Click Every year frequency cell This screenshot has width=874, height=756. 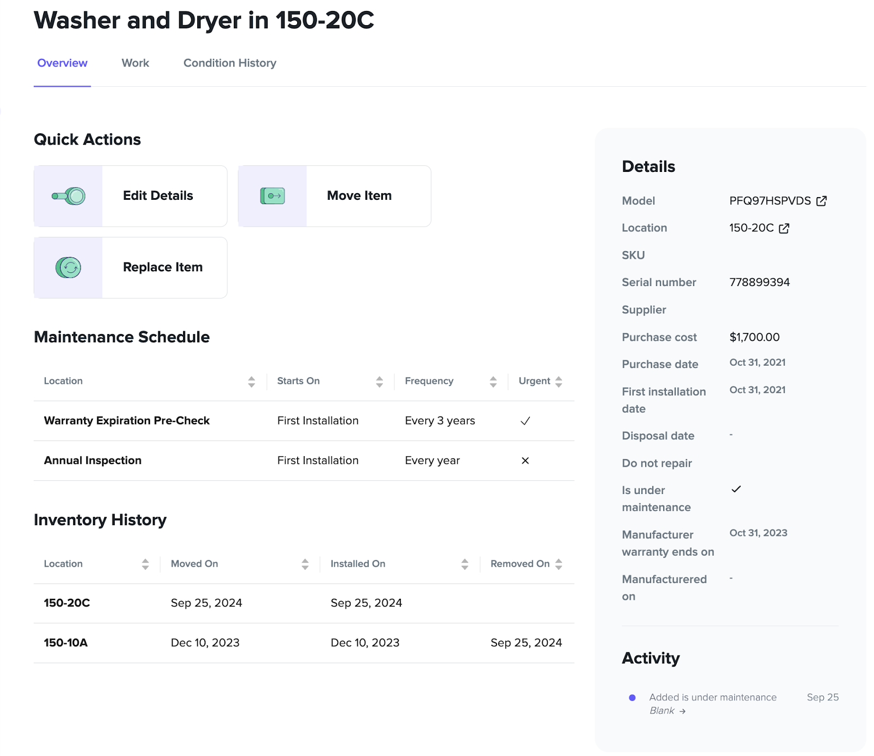click(432, 461)
